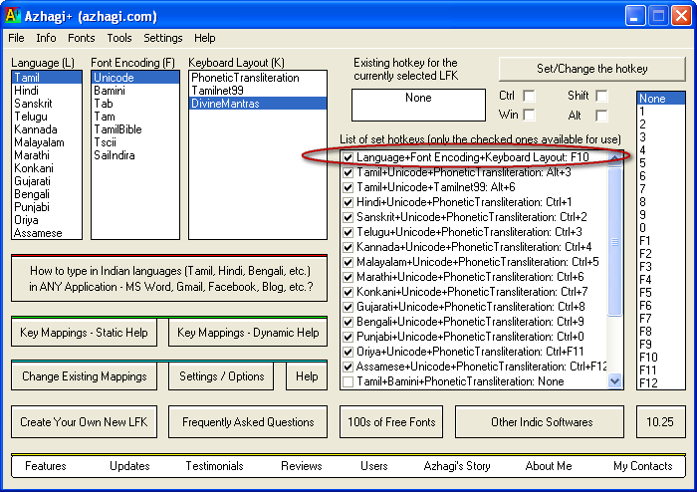Click Change Existing Mappings button
Viewport: 697px width, 492px height.
pyautogui.click(x=84, y=376)
